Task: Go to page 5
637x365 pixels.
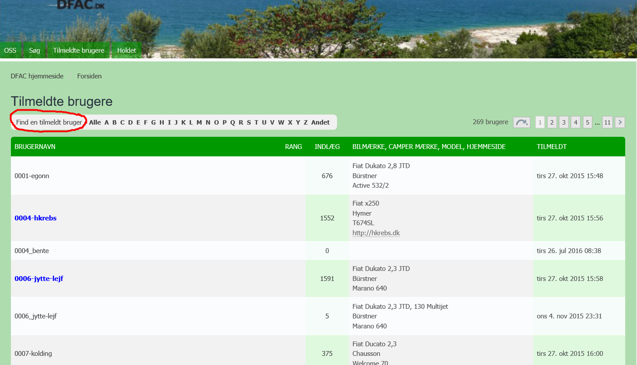Action: pyautogui.click(x=587, y=122)
